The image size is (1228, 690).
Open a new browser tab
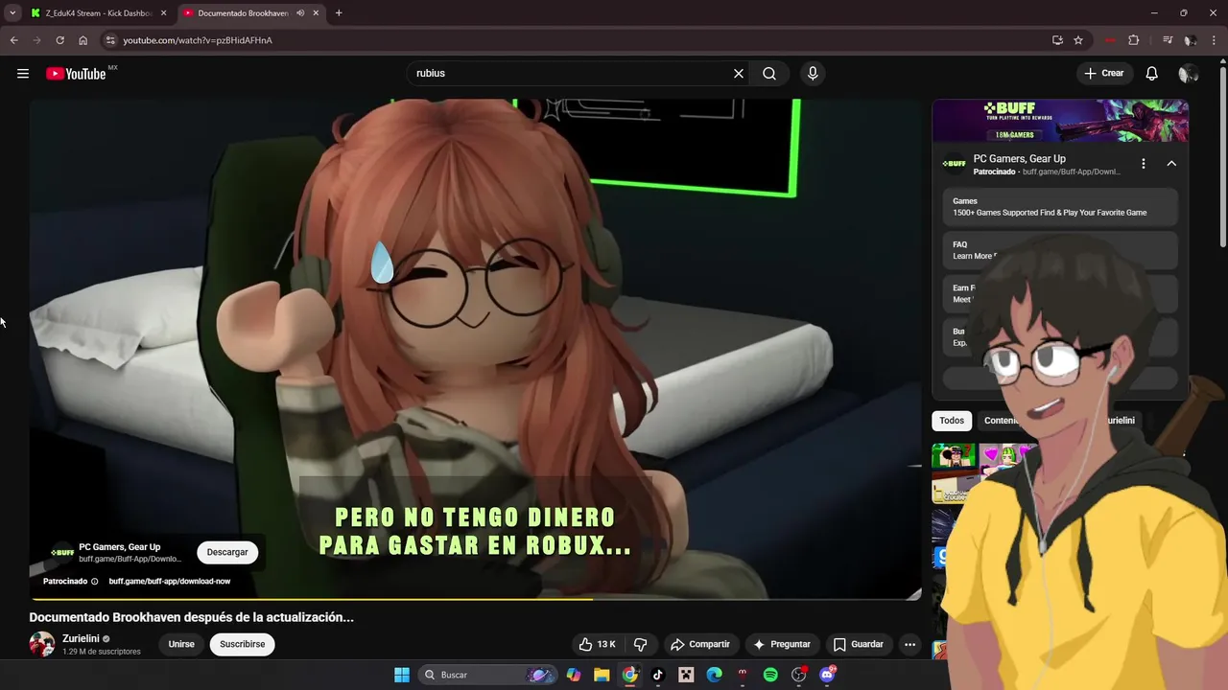click(339, 13)
